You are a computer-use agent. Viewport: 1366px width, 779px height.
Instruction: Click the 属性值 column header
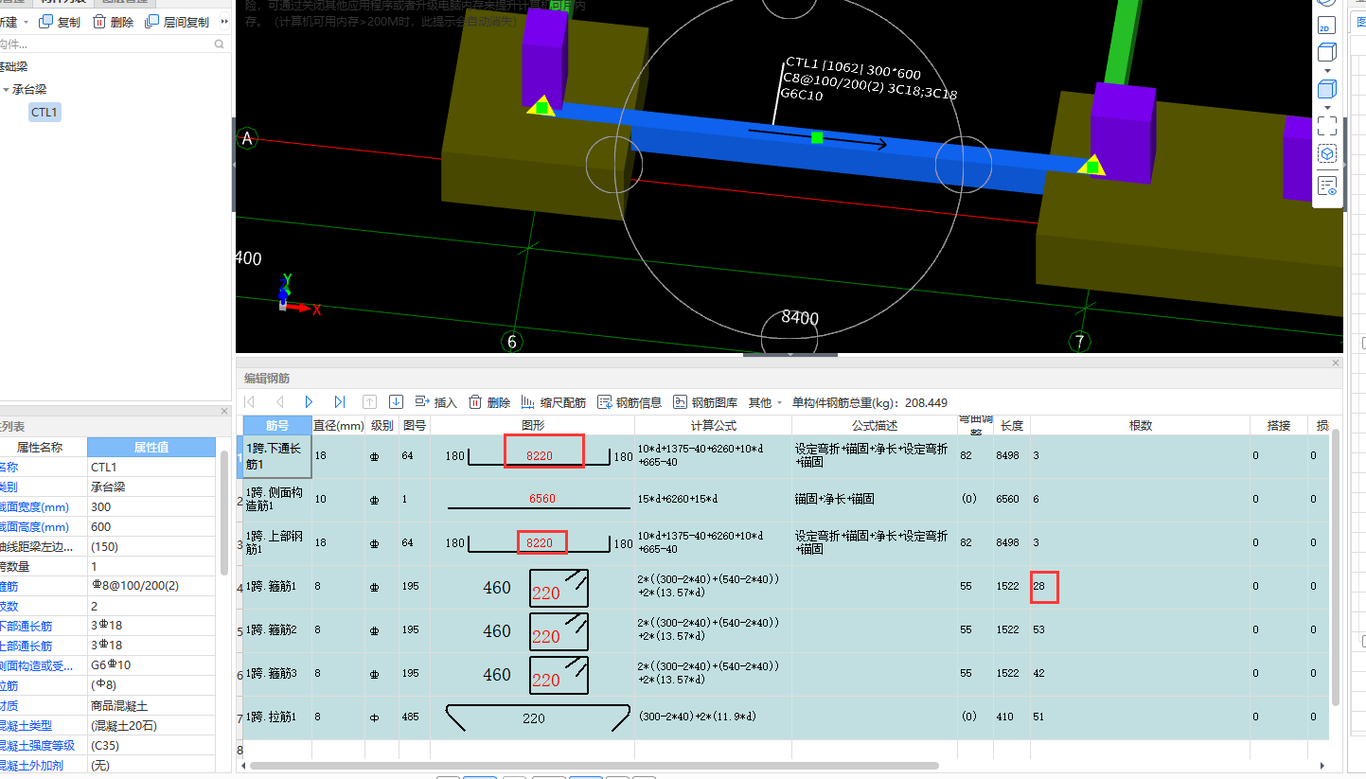(151, 447)
